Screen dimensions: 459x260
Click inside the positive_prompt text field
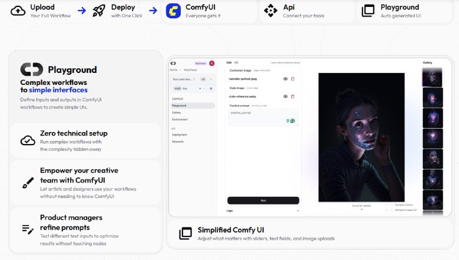(x=263, y=117)
